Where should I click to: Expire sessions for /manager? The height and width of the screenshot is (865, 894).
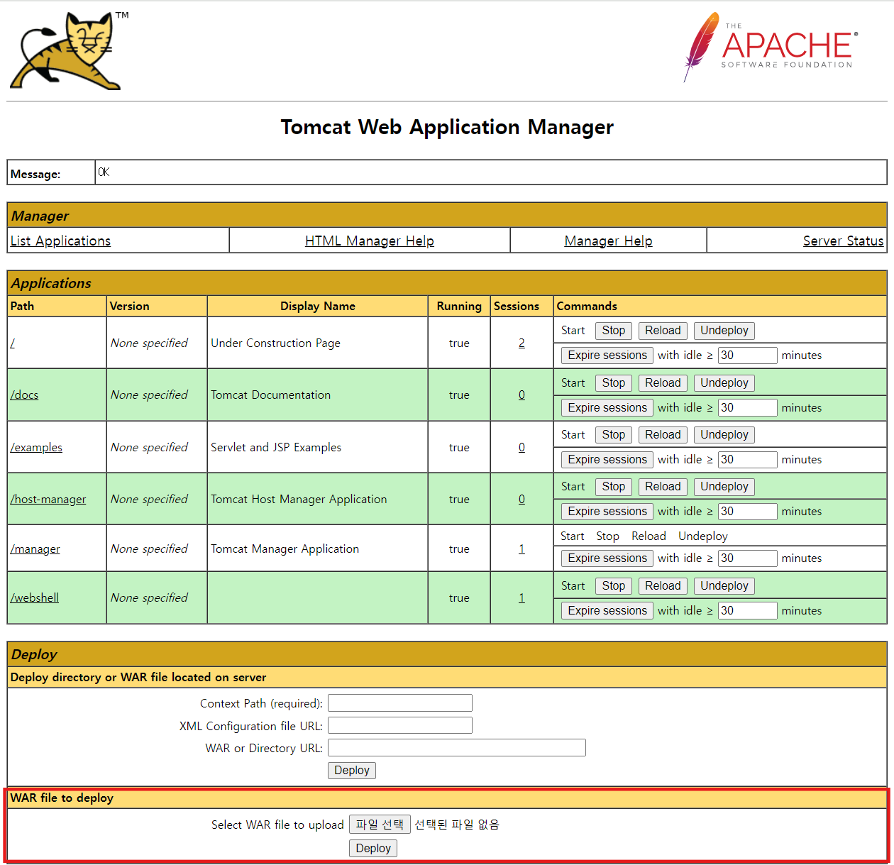coord(607,558)
